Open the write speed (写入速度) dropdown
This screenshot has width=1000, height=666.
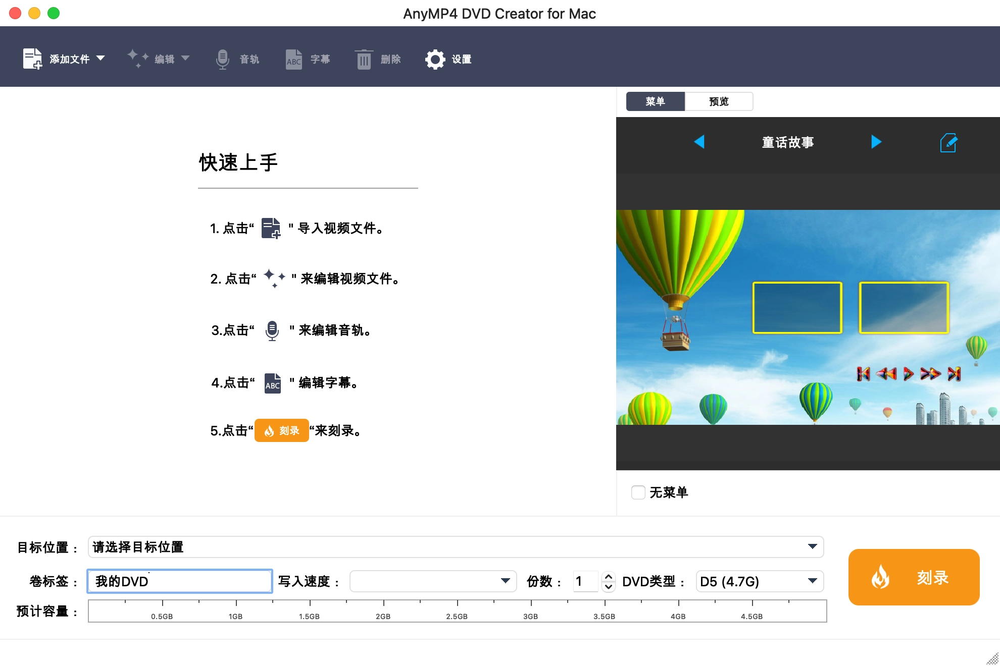pyautogui.click(x=505, y=581)
